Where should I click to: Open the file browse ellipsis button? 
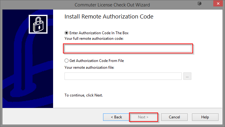coord(187,76)
